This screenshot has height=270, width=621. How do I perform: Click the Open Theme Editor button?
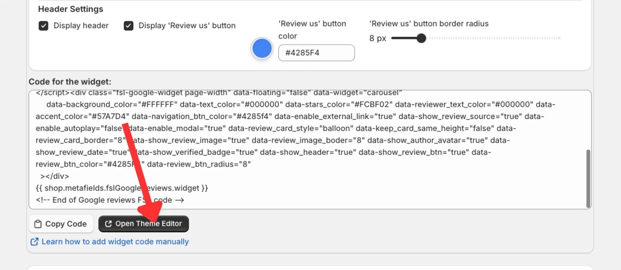coord(144,224)
